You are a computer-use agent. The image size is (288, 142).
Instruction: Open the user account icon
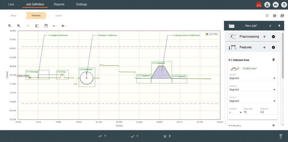267,5
